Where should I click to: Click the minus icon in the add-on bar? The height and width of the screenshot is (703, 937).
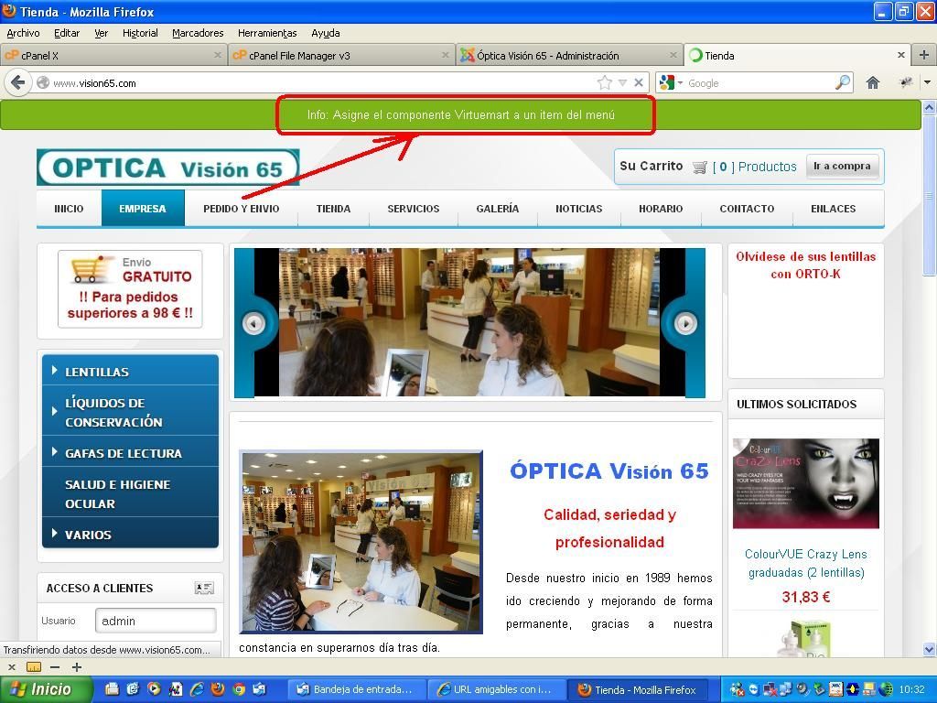pyautogui.click(x=55, y=667)
